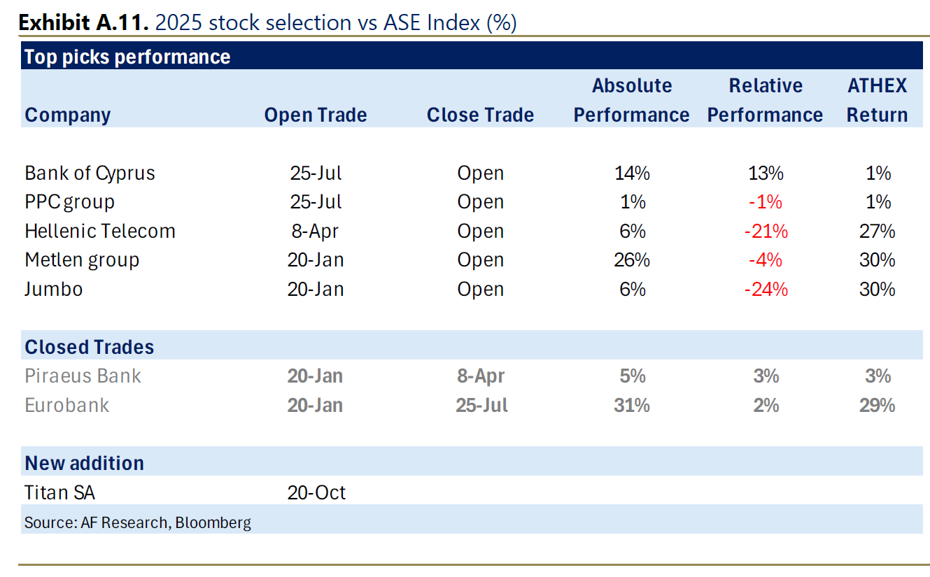Click the Company column header
Image resolution: width=930 pixels, height=577 pixels.
click(x=67, y=115)
